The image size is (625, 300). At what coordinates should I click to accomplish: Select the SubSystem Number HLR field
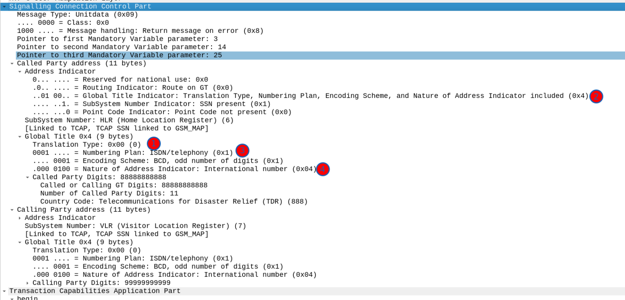128,120
